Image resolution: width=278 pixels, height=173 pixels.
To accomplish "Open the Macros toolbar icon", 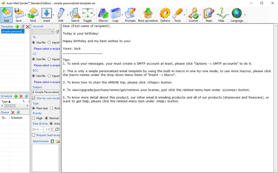I will (x=103, y=14).
